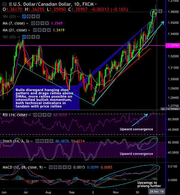This screenshot has height=195, width=180.
Task: Remove the RSI (14, close) indicator
Action: pos(49,115)
